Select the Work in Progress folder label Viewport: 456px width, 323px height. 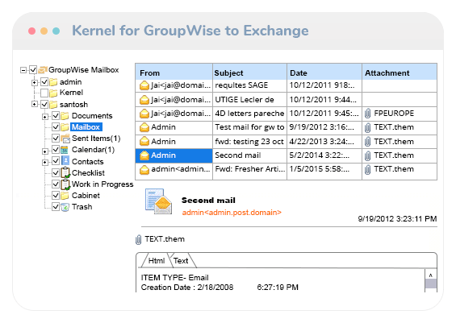[102, 184]
